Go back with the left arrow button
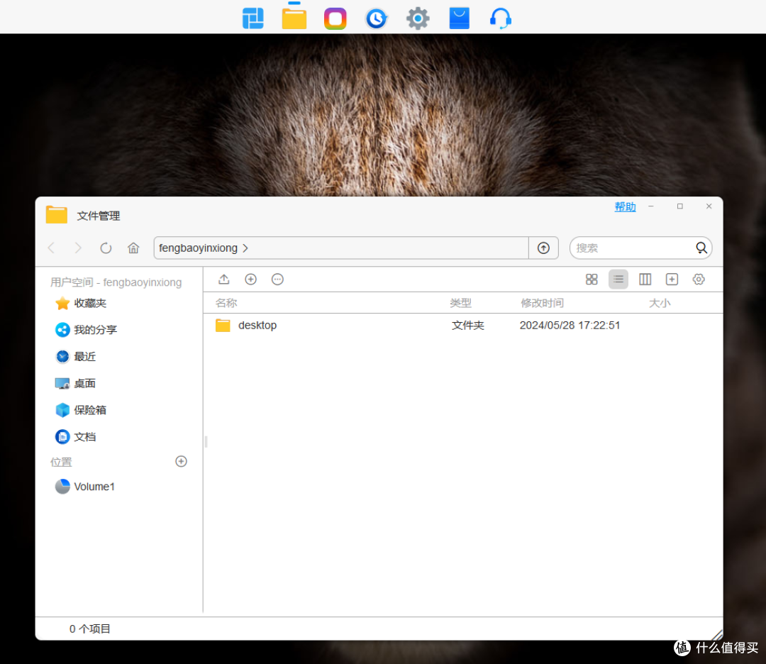The width and height of the screenshot is (766, 664). 51,248
